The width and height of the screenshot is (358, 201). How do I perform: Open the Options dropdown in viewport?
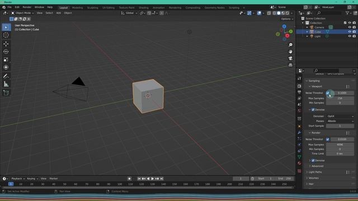pos(287,19)
